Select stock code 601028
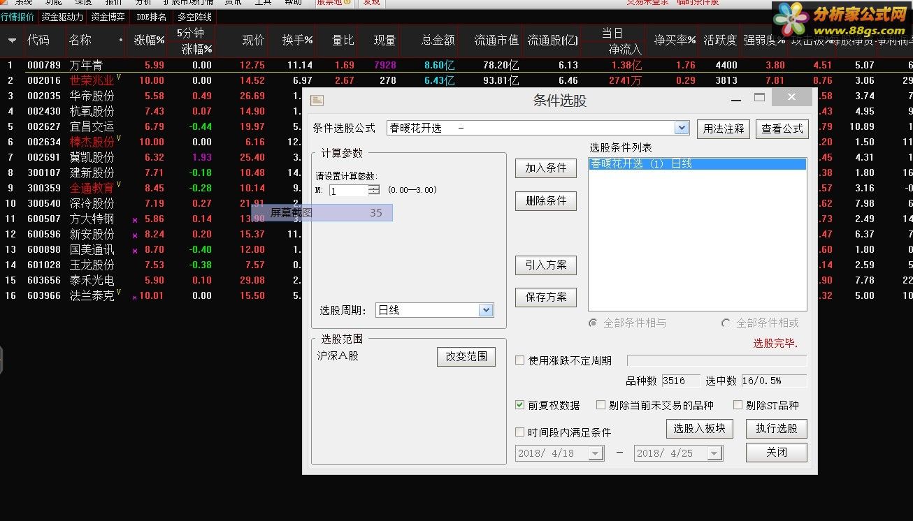Viewport: 913px width, 521px height. (44, 265)
